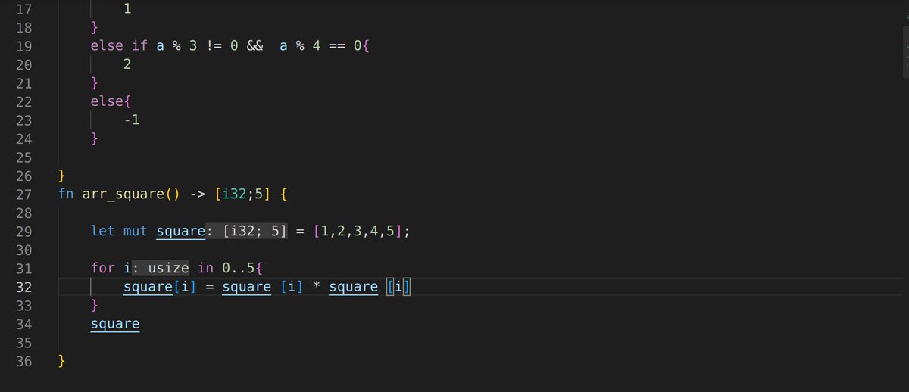Click line number 20 in the gutter
The image size is (909, 392).
tap(23, 65)
